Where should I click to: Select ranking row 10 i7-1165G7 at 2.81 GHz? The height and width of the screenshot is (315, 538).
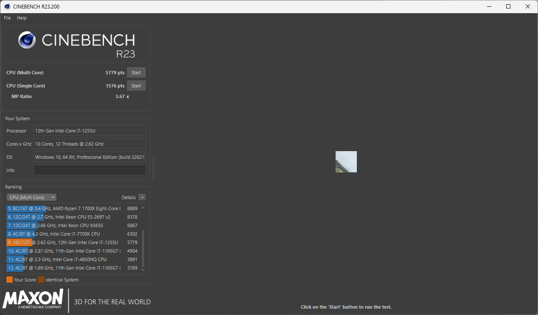[73, 251]
